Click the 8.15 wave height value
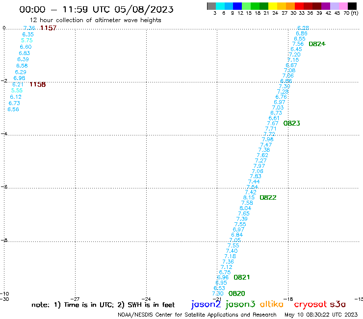Image resolution: width=363 pixels, height=319 pixels. [x=249, y=198]
